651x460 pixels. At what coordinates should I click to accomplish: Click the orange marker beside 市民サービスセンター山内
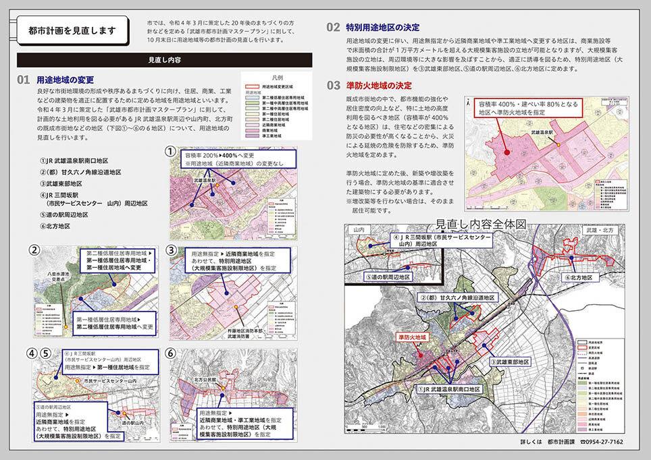[77, 380]
